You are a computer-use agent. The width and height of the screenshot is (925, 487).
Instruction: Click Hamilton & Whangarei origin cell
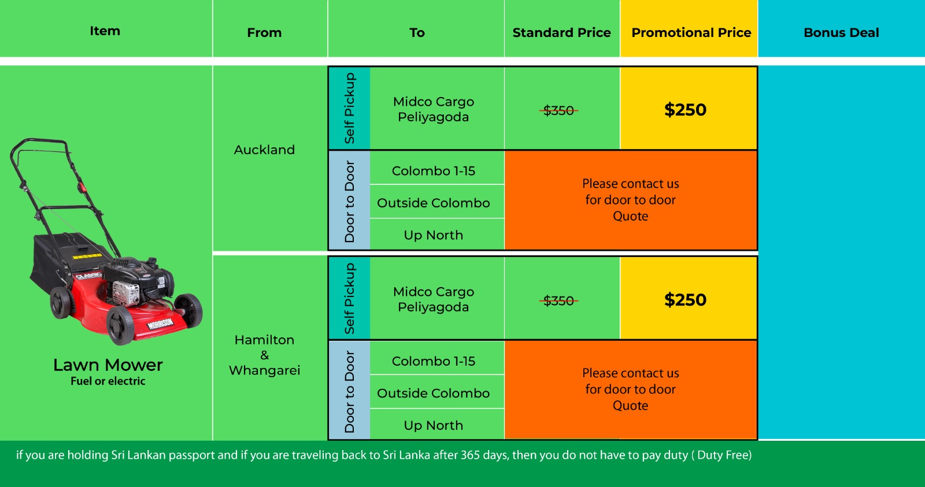click(x=264, y=355)
